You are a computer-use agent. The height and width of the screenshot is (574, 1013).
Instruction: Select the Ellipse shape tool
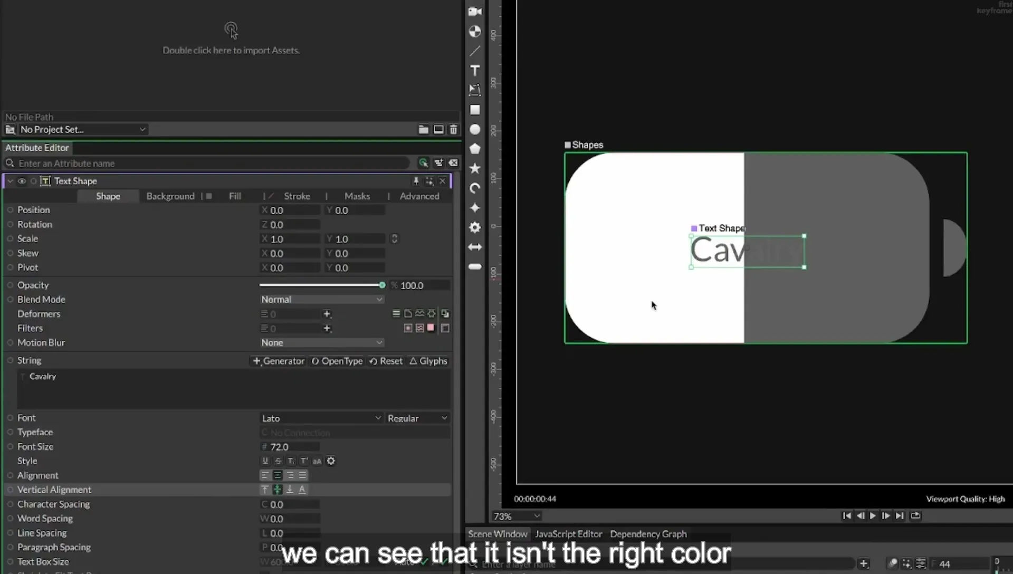pos(475,129)
